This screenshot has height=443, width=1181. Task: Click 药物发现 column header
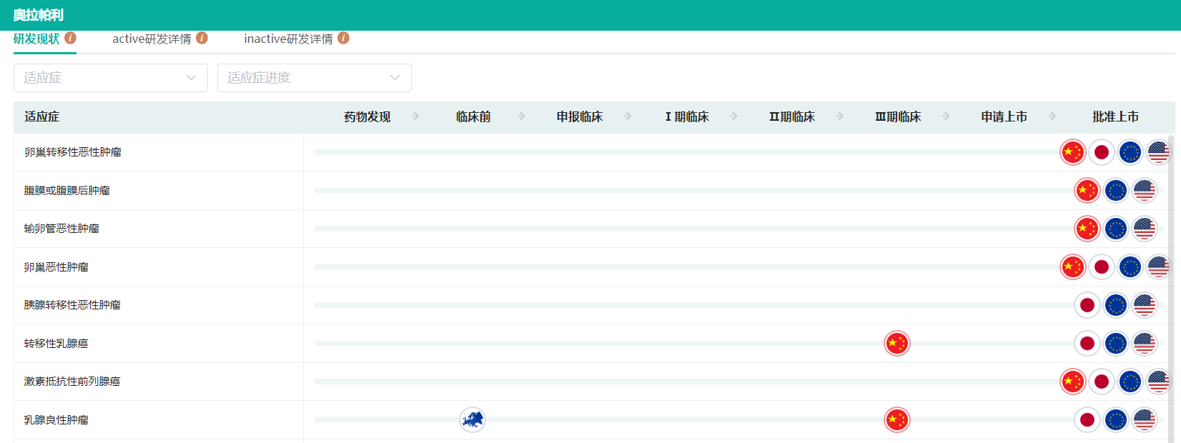click(367, 117)
